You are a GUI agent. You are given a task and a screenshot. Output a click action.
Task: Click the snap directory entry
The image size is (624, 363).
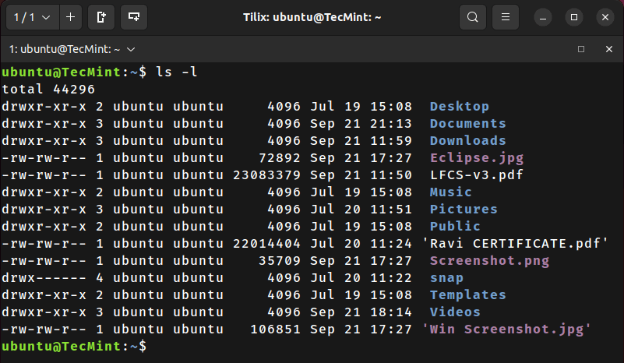pyautogui.click(x=446, y=278)
